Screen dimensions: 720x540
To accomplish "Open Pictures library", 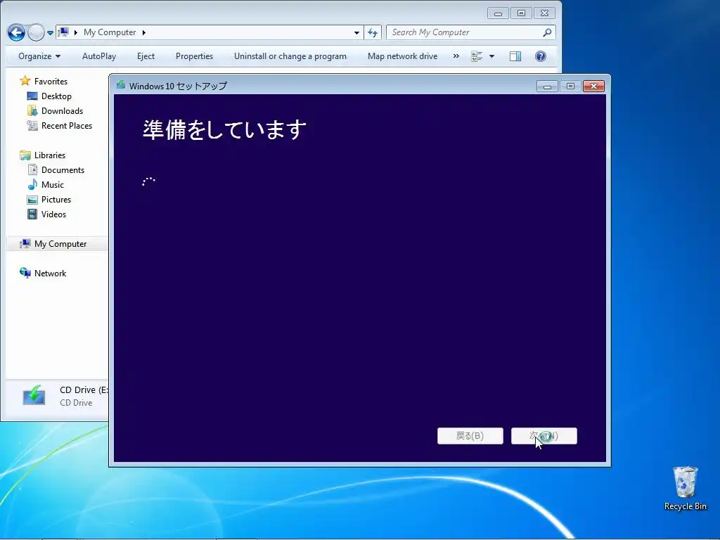I will (56, 199).
